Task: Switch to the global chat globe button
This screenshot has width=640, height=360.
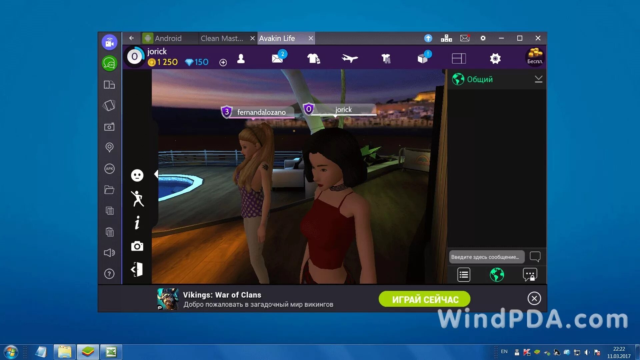Action: [x=497, y=275]
